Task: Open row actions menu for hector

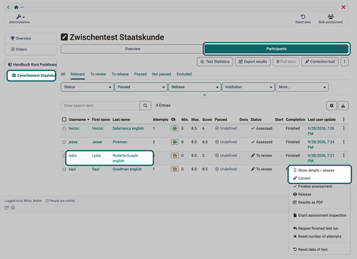Action: pos(344,128)
